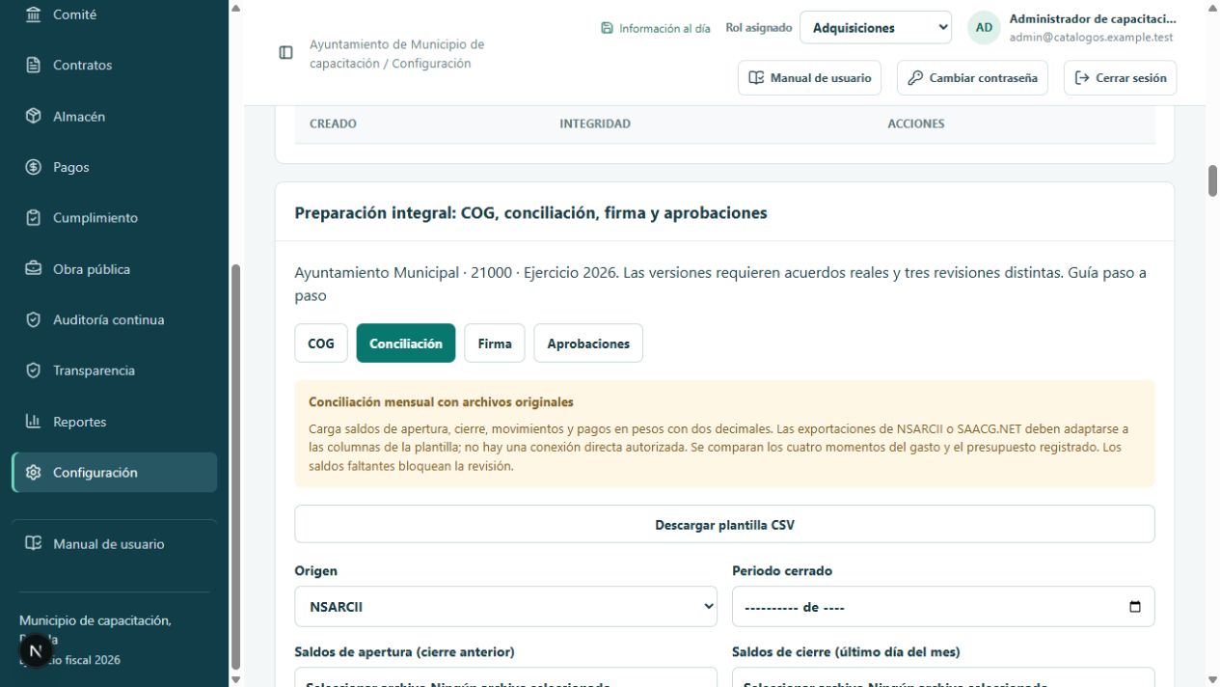Screen dimensions: 1220x687
Task: Click admin@catalogos.example.test email text
Action: [1091, 38]
